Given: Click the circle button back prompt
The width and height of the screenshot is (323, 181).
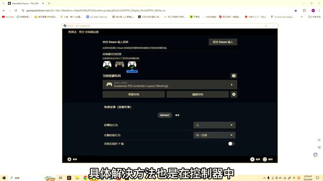Looking at the screenshot, I should click(265, 159).
